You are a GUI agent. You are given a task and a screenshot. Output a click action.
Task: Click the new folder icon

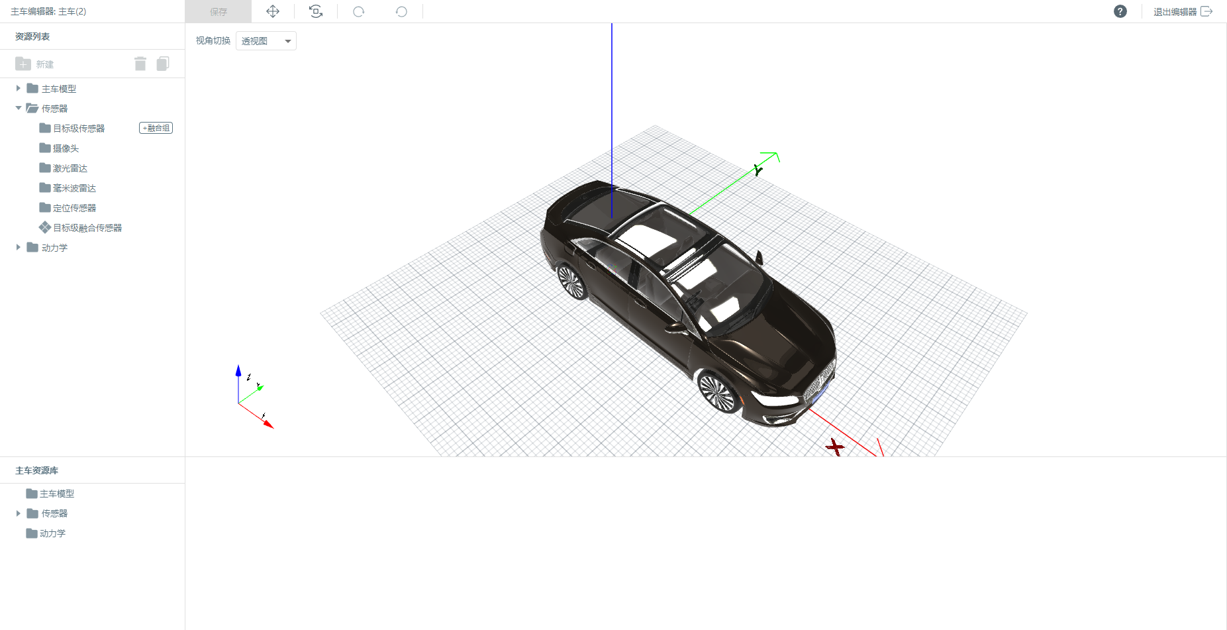pyautogui.click(x=23, y=64)
